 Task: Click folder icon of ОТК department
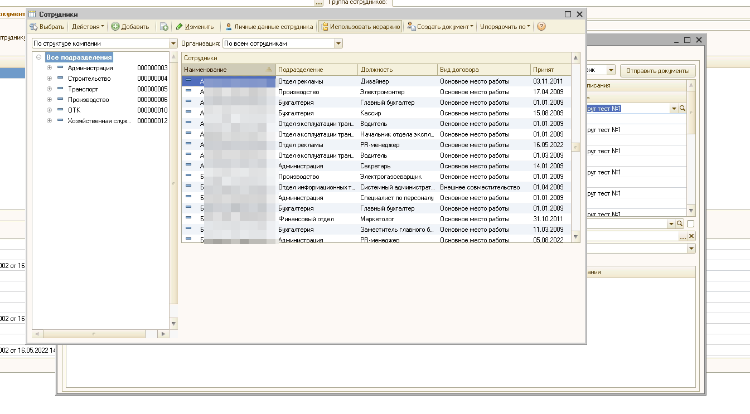coord(60,110)
